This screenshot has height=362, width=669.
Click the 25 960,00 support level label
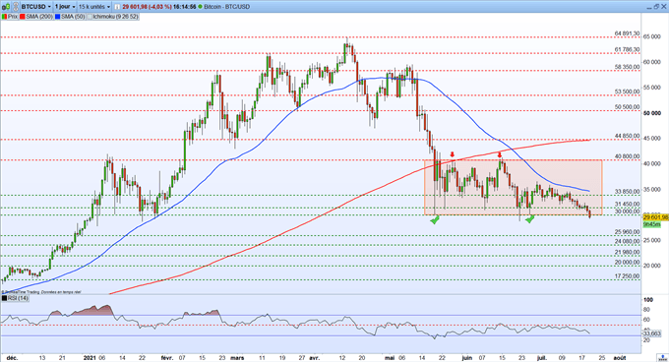click(x=628, y=232)
